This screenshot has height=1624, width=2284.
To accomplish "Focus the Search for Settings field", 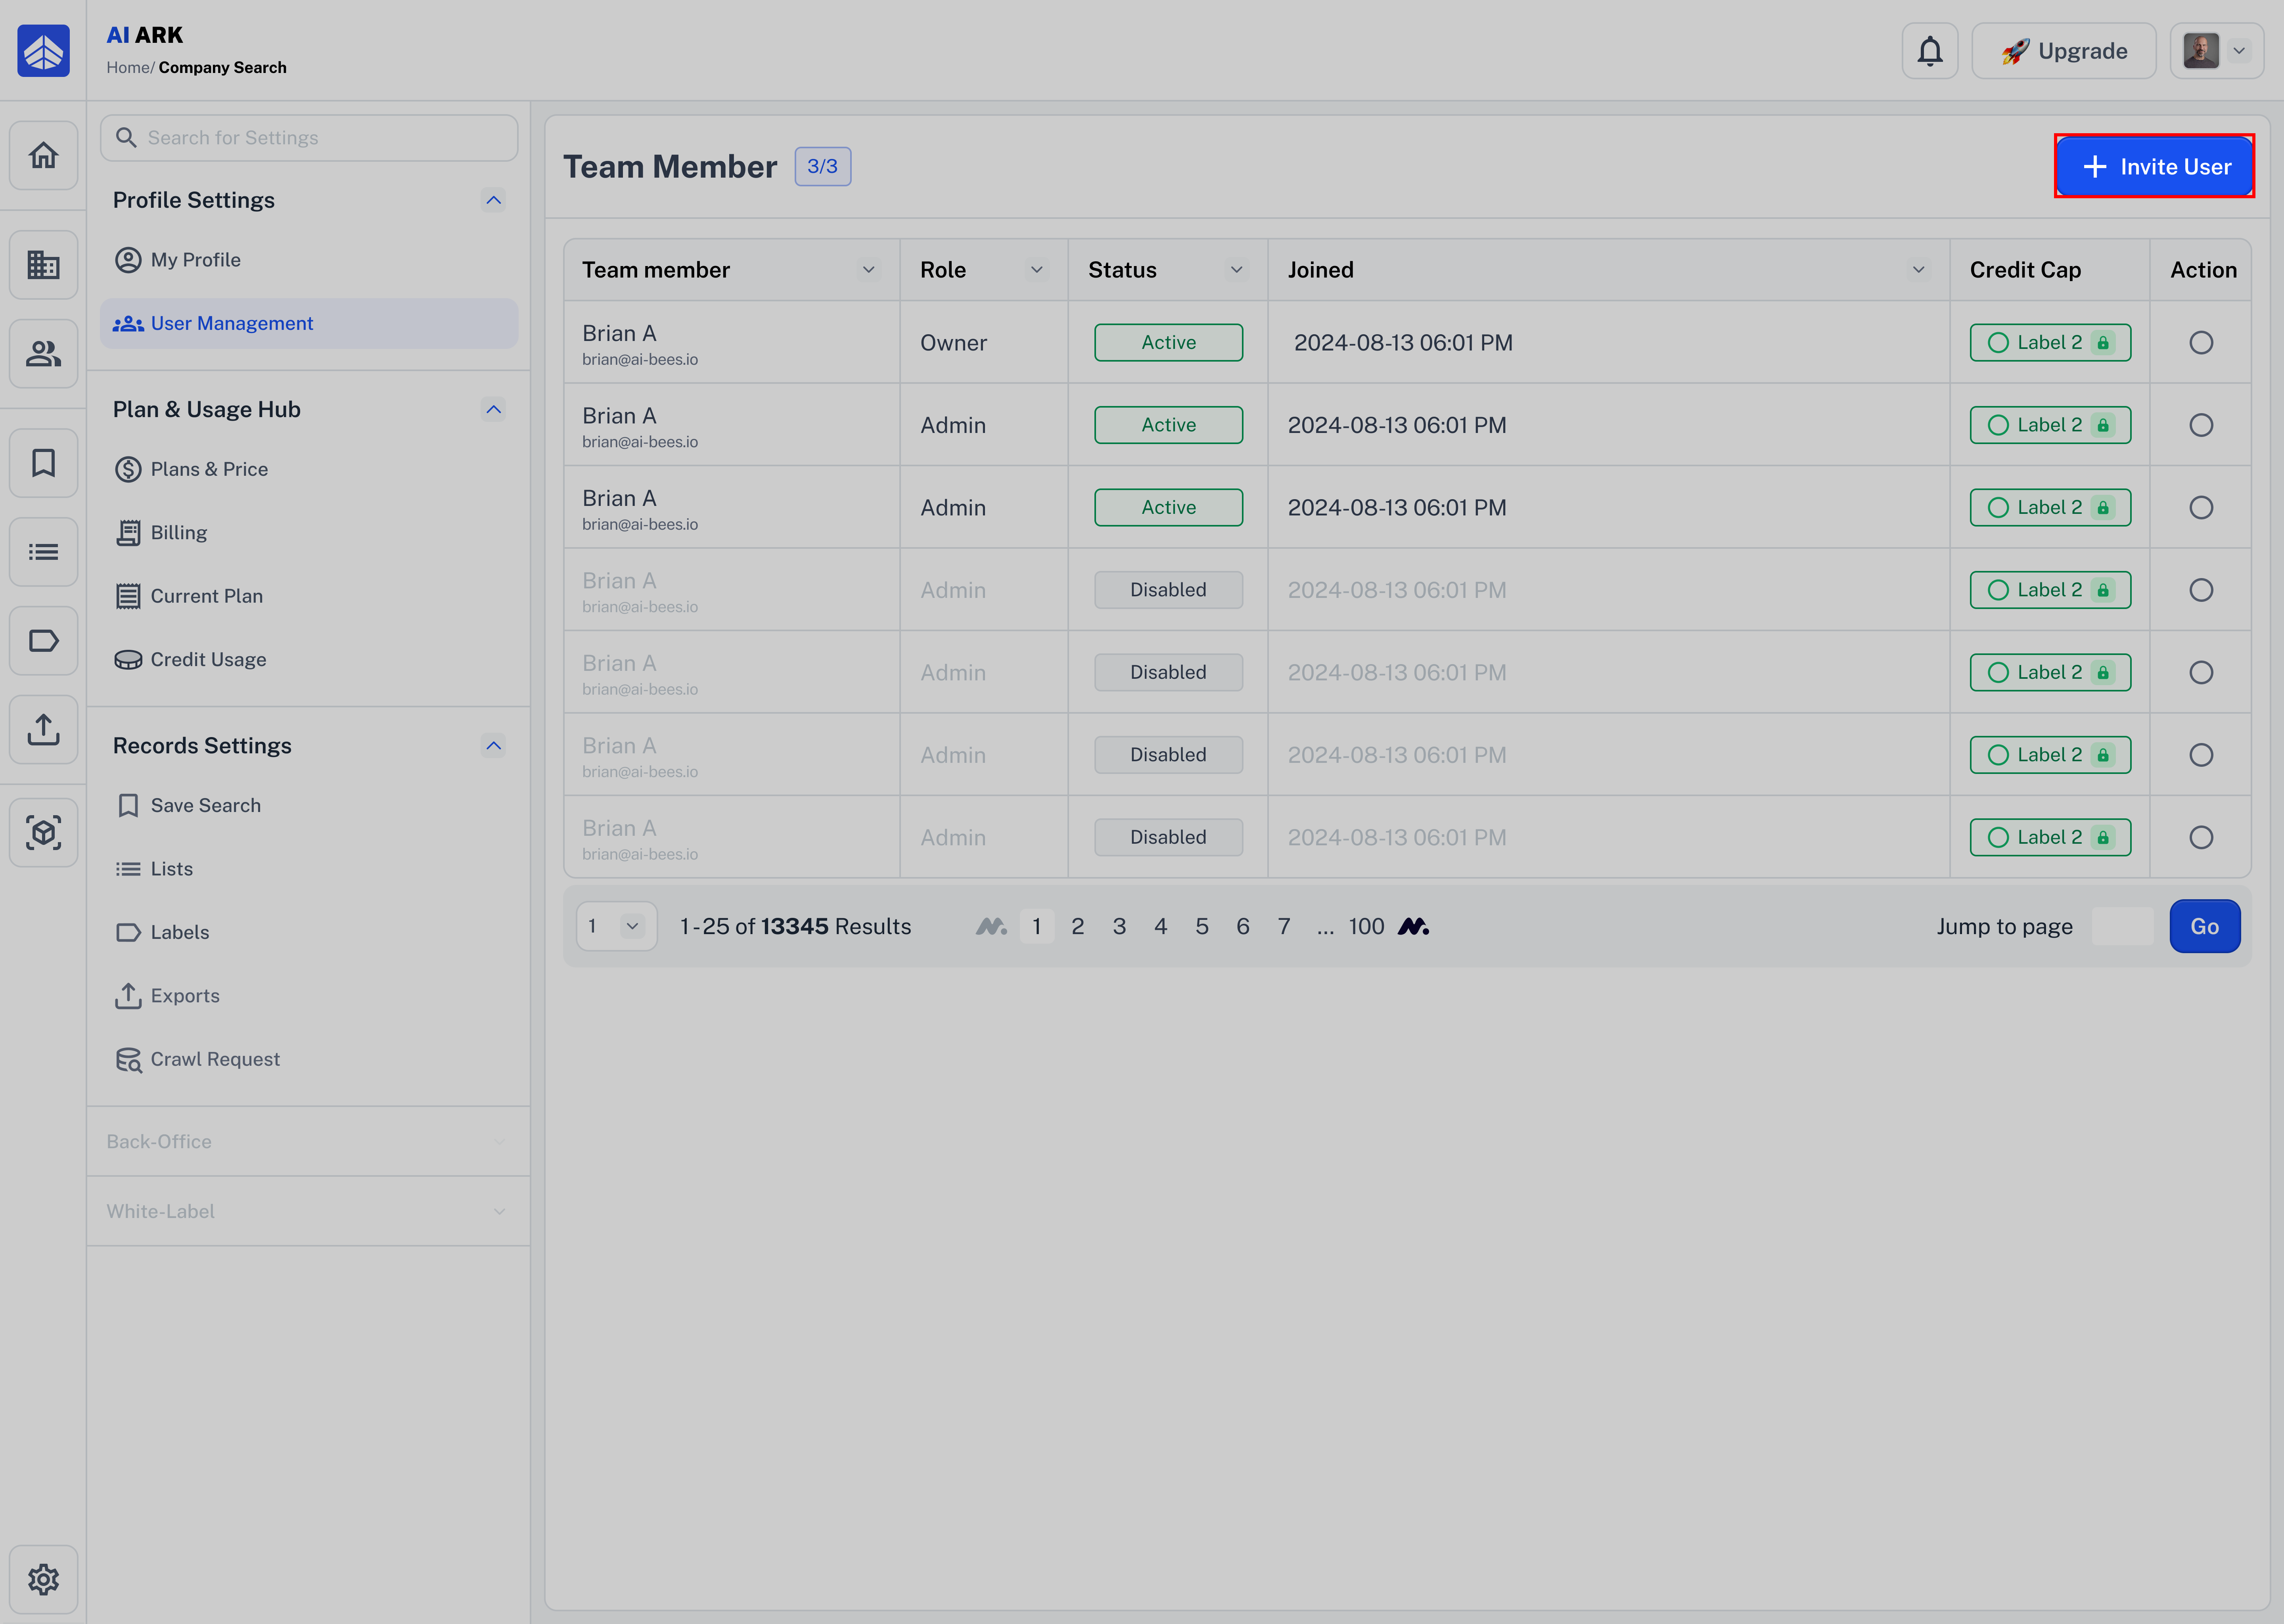I will coord(309,138).
